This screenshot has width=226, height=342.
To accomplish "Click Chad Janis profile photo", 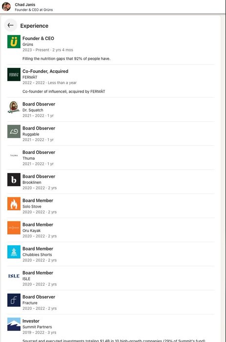I will (x=6, y=6).
